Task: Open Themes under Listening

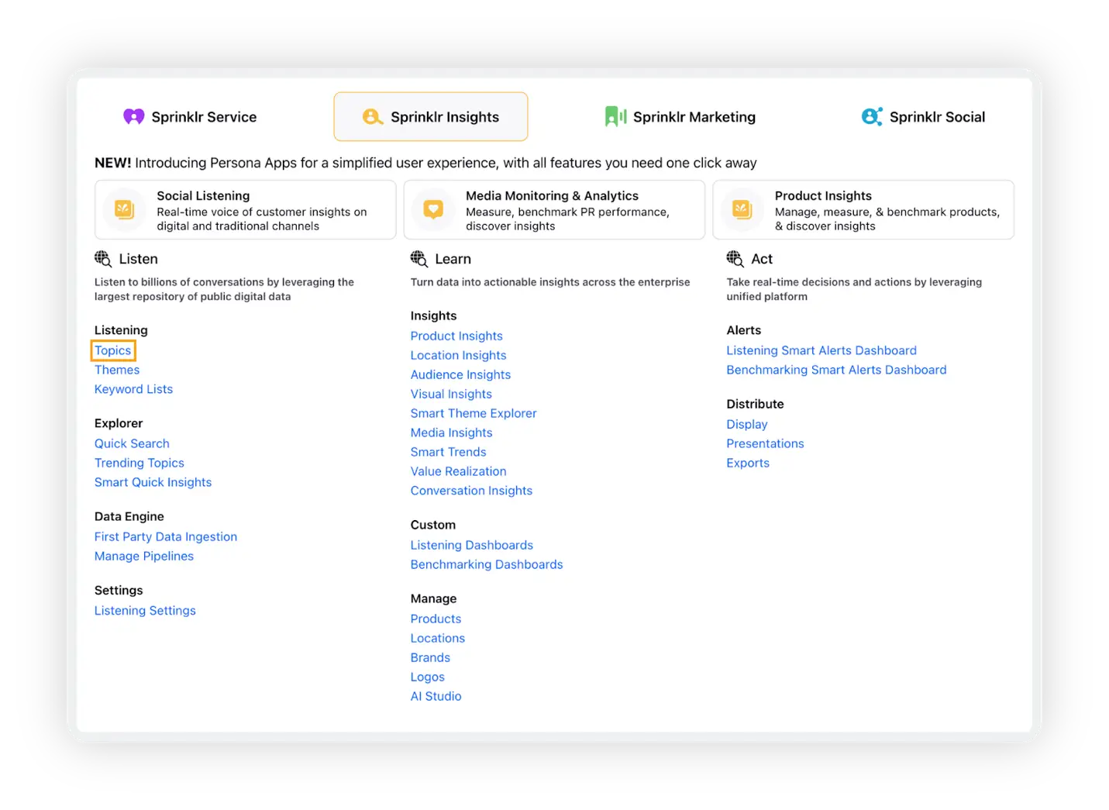Action: [117, 370]
